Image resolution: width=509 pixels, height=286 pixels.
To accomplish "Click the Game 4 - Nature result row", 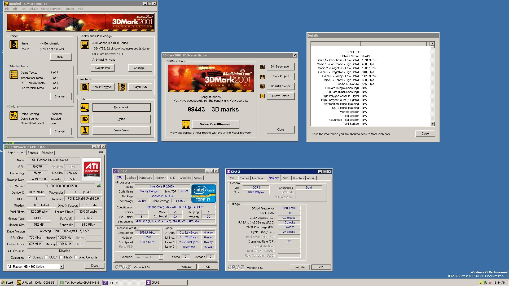I will (371, 84).
